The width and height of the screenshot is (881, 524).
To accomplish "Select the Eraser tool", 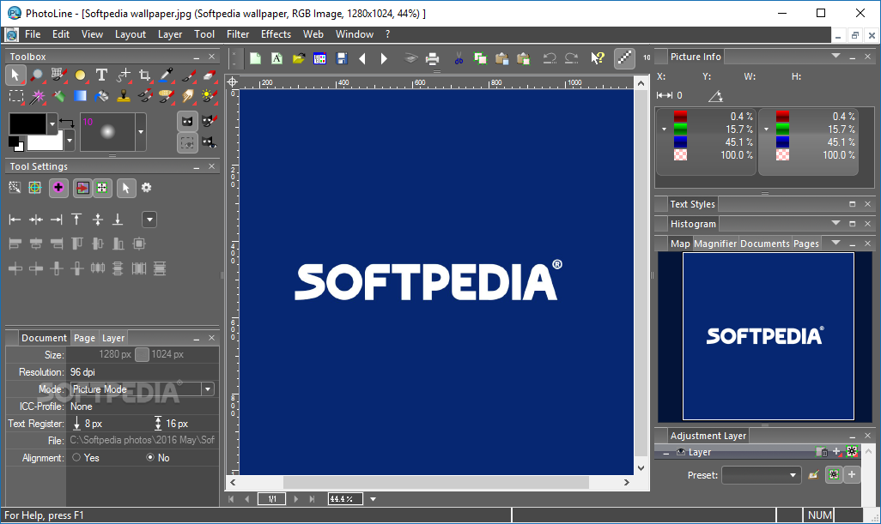I will pyautogui.click(x=209, y=75).
